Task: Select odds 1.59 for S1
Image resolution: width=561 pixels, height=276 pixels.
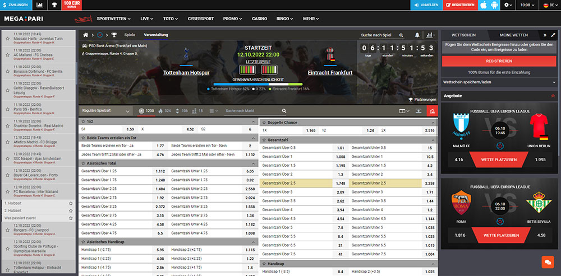Action: pyautogui.click(x=130, y=129)
